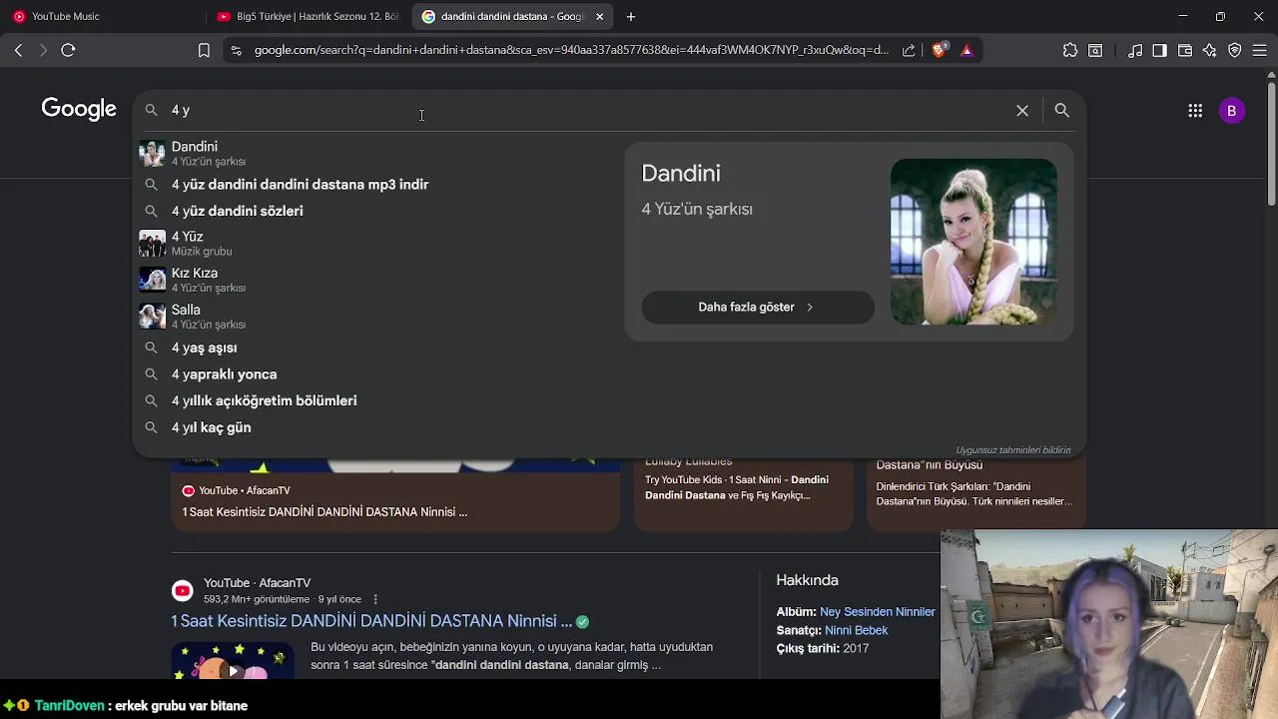Open the Dandini singer preview image
The image size is (1278, 719).
(973, 242)
